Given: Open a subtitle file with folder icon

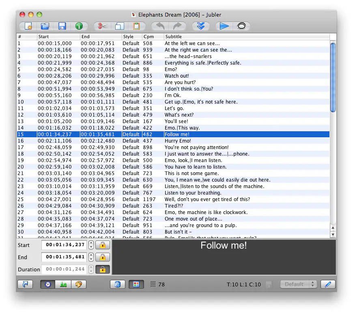Looking at the screenshot, I should (x=45, y=26).
